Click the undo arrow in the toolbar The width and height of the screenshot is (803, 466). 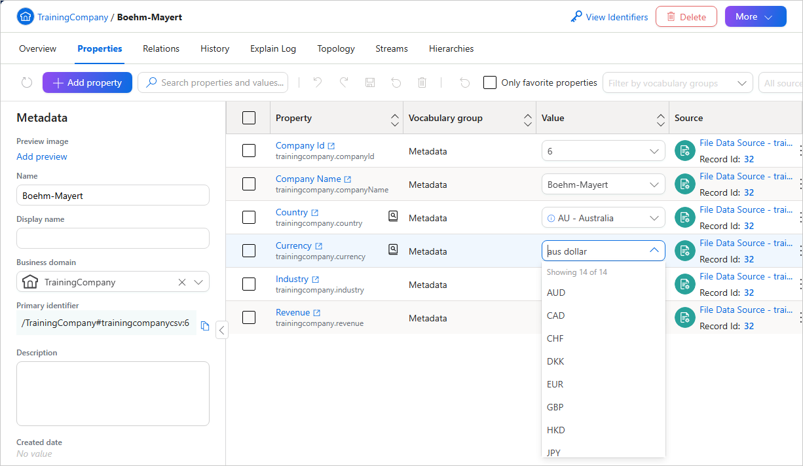[318, 82]
